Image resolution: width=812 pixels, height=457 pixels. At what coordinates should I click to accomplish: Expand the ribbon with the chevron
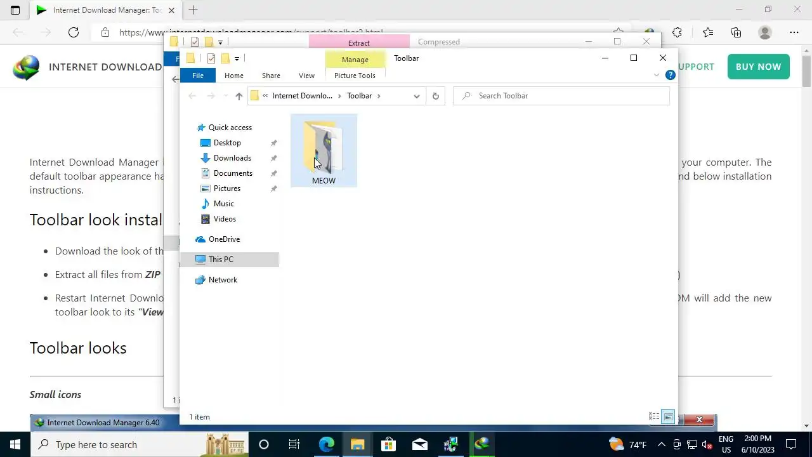(656, 76)
